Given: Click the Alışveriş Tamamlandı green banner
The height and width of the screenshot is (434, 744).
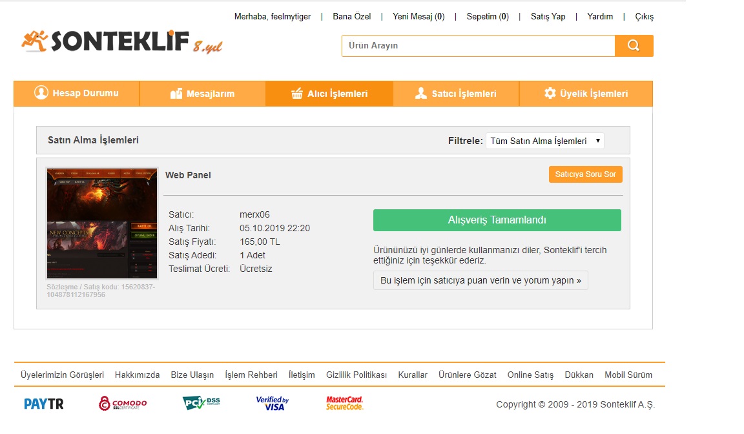Looking at the screenshot, I should 497,220.
